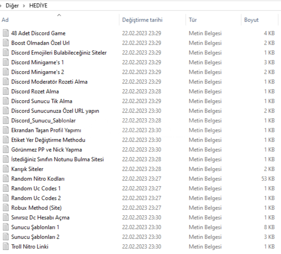The height and width of the screenshot is (254, 281).
Task: Click the icon beside Sınırsız Dc Hesabı Açma
Action: pos(6,218)
